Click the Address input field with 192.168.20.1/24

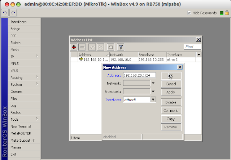pos(139,75)
